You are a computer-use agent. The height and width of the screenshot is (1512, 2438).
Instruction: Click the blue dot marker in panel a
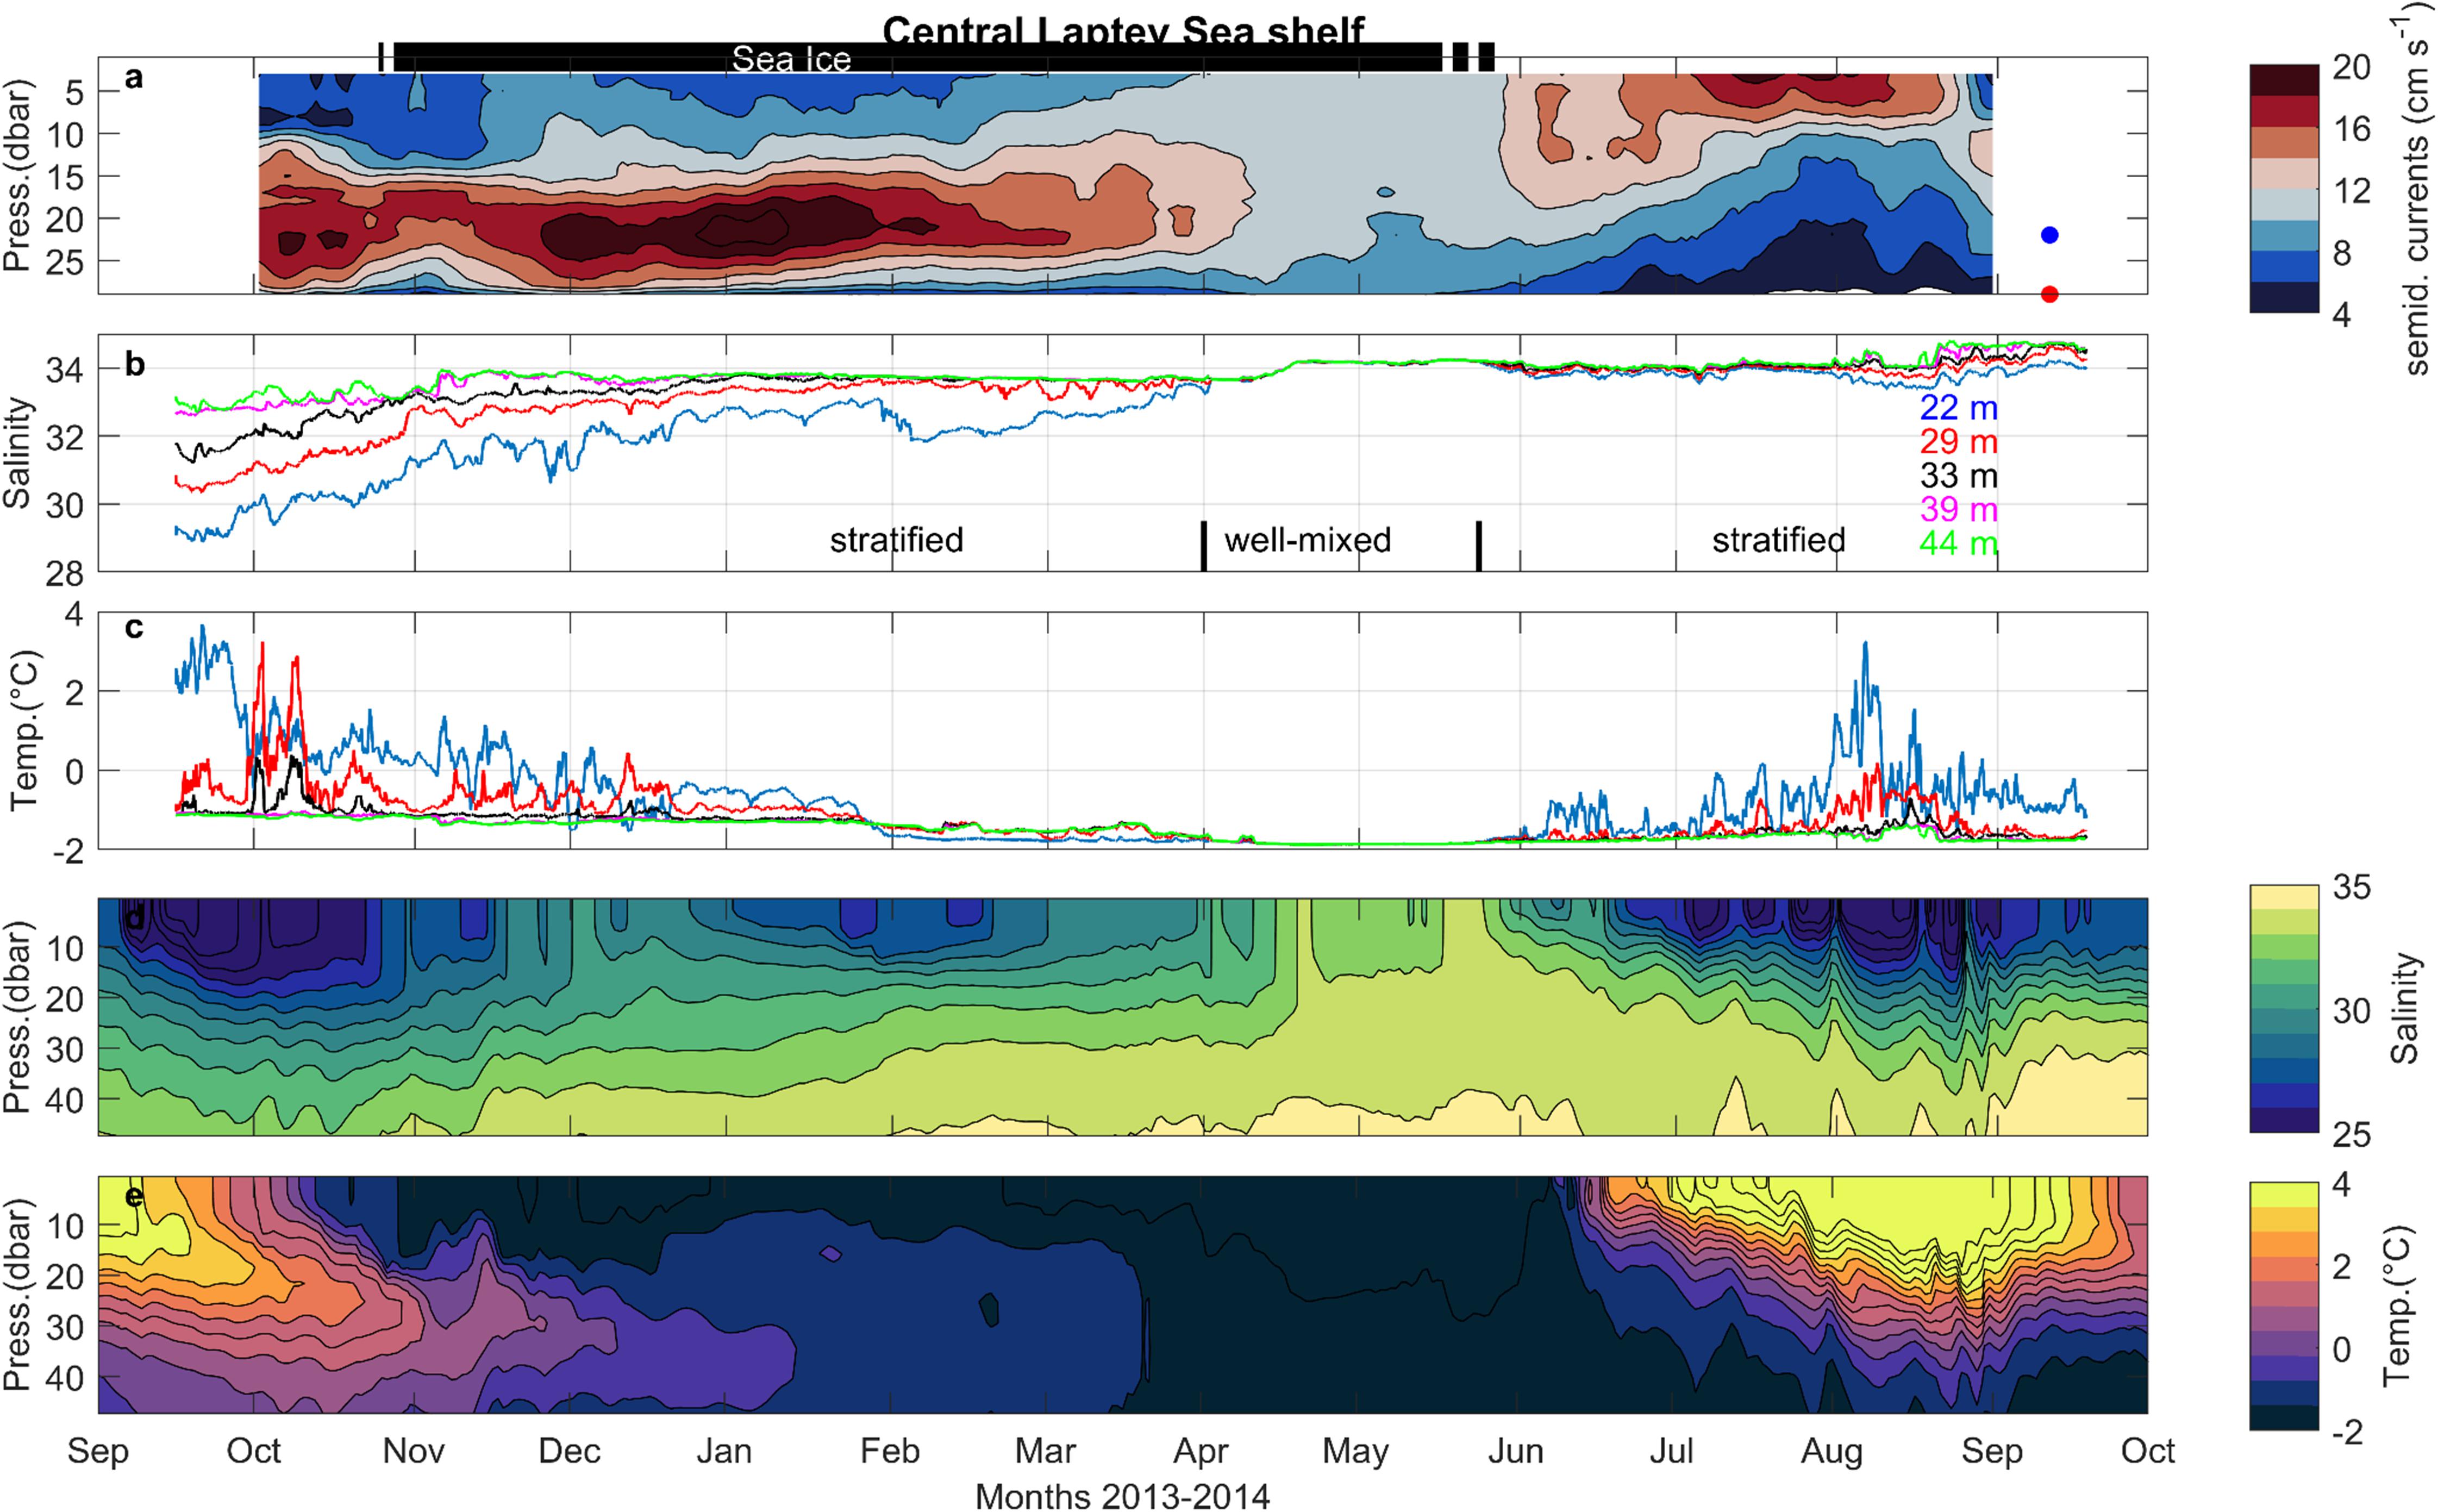pyautogui.click(x=2049, y=235)
